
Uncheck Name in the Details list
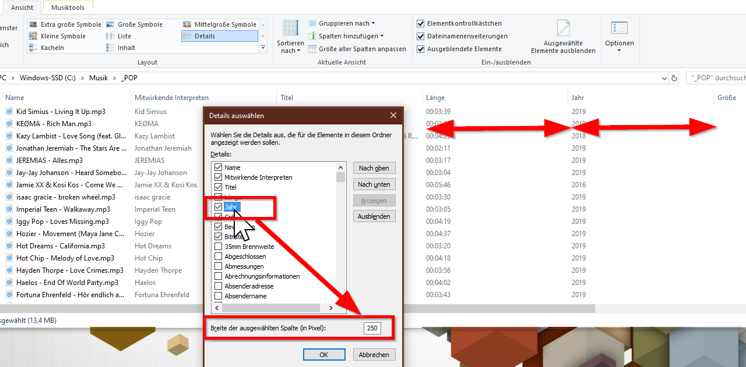tap(219, 168)
